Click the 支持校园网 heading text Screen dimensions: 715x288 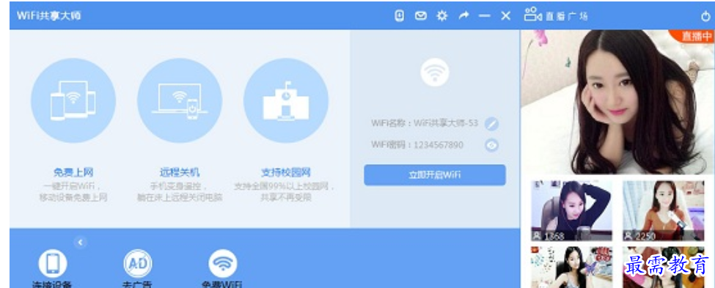click(286, 173)
